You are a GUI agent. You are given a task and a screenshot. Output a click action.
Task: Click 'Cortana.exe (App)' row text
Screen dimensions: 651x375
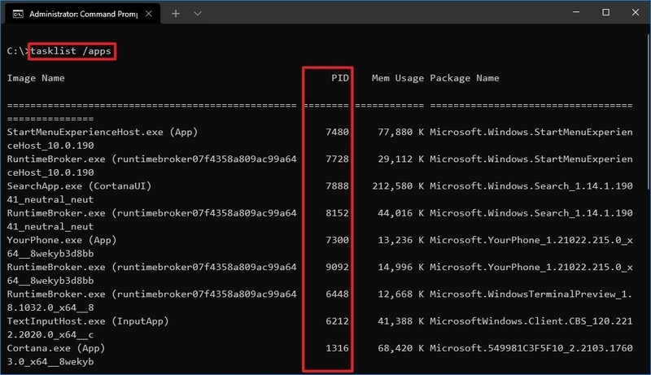[56, 347]
